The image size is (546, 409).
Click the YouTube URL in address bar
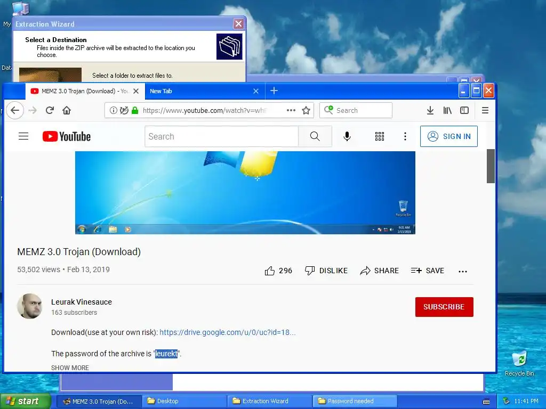coord(204,110)
